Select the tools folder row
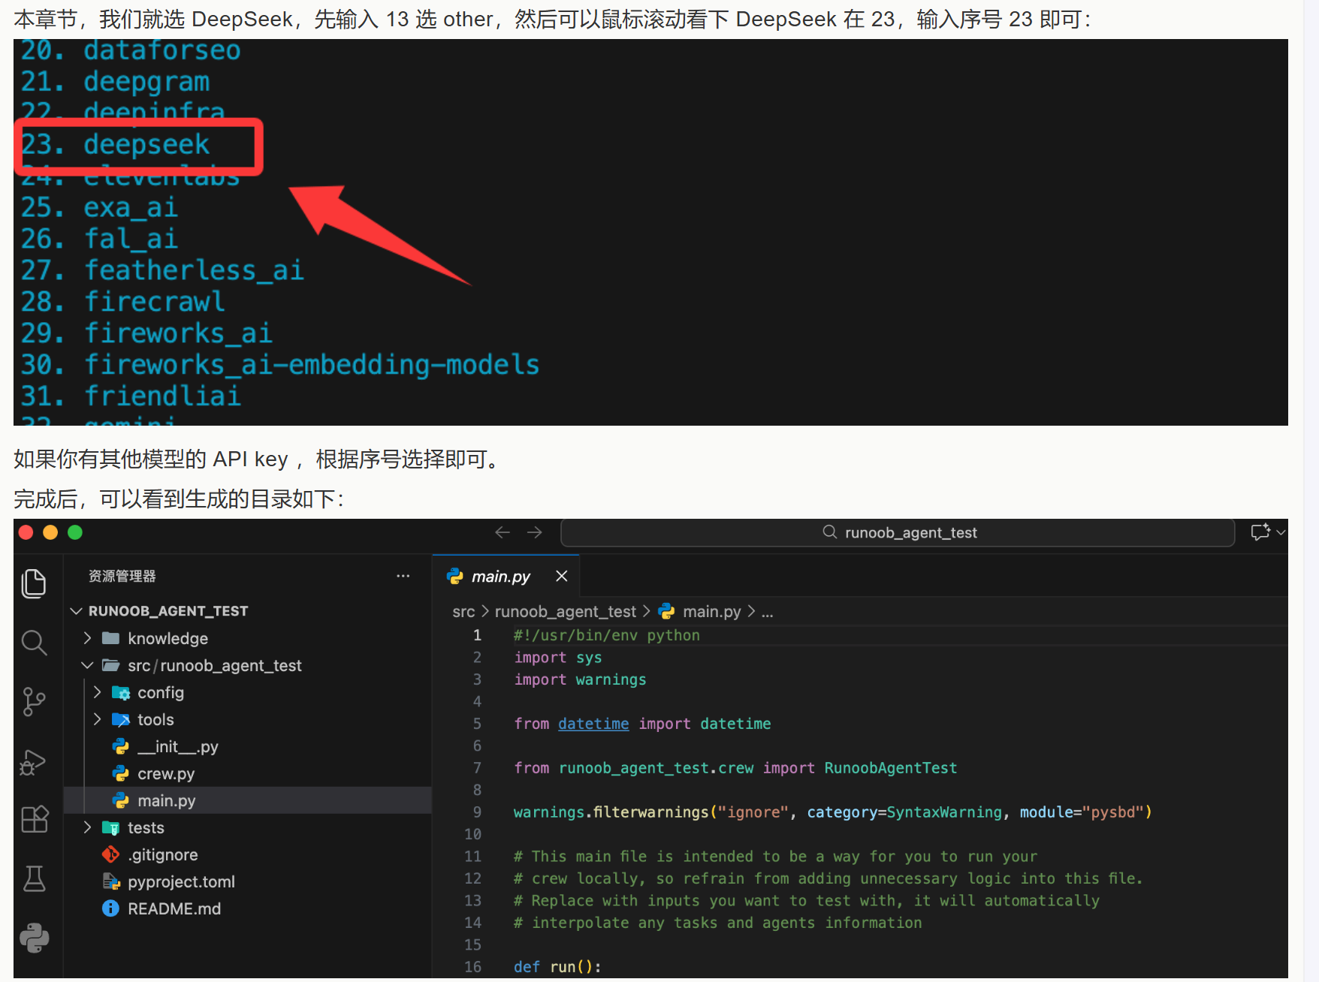 pos(248,719)
